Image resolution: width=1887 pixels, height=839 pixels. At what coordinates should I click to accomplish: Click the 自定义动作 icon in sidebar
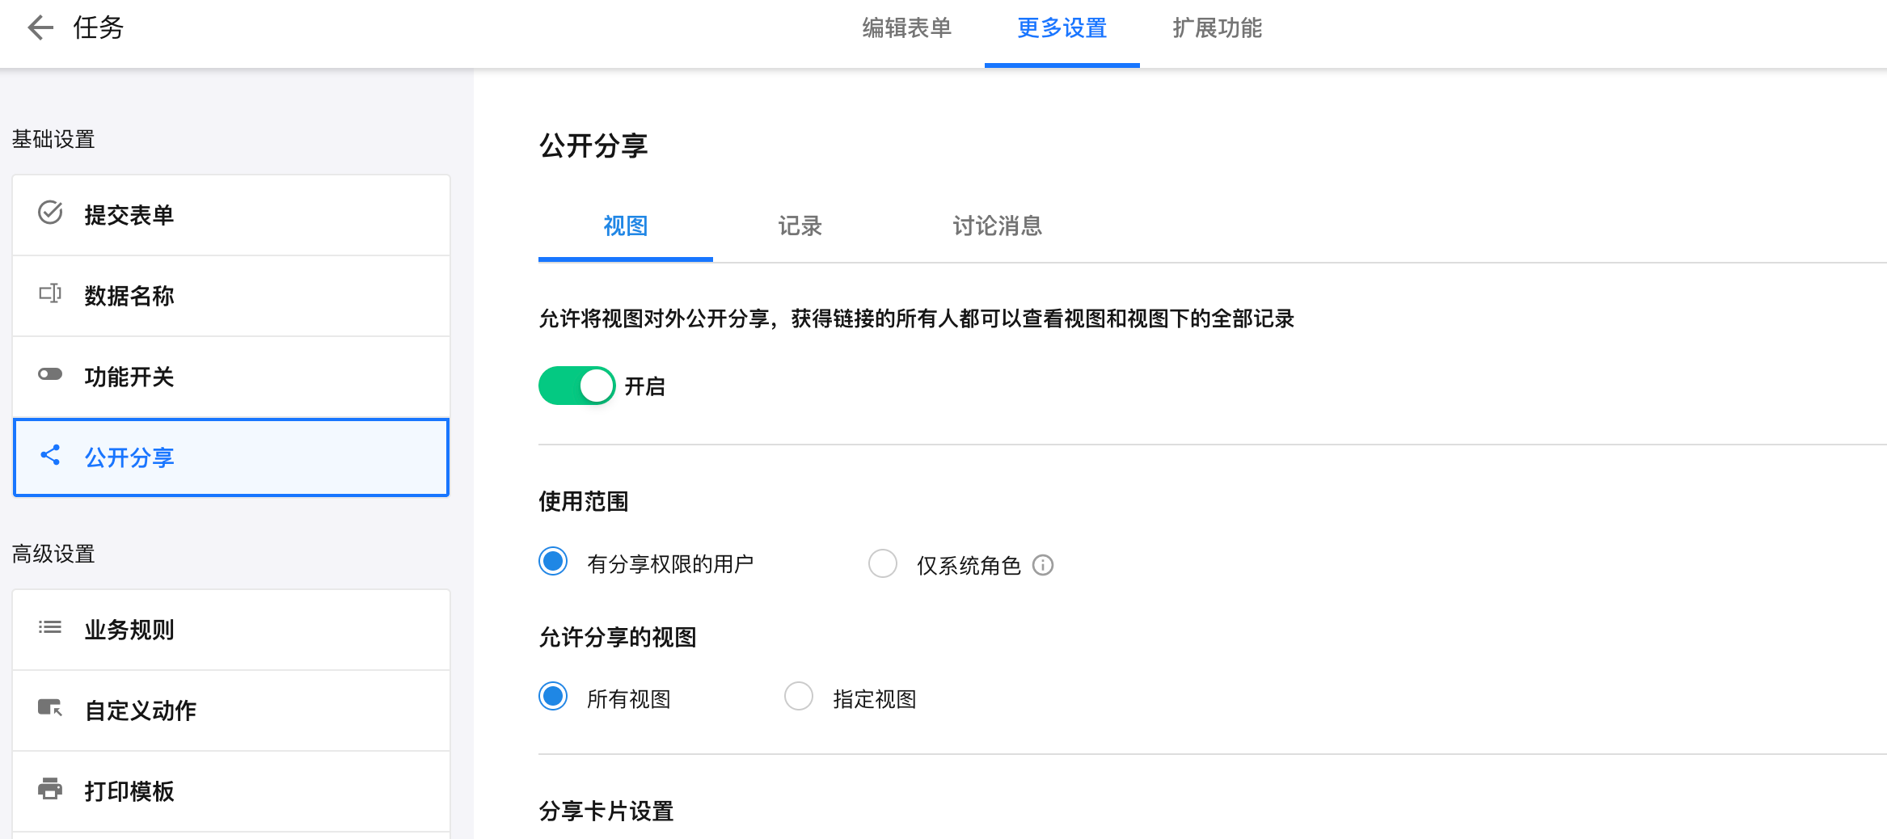(x=50, y=708)
